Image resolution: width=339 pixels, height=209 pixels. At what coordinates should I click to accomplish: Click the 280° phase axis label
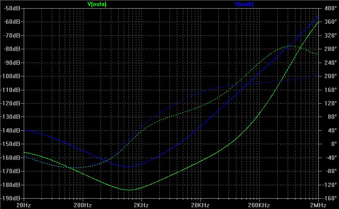coord(330,49)
